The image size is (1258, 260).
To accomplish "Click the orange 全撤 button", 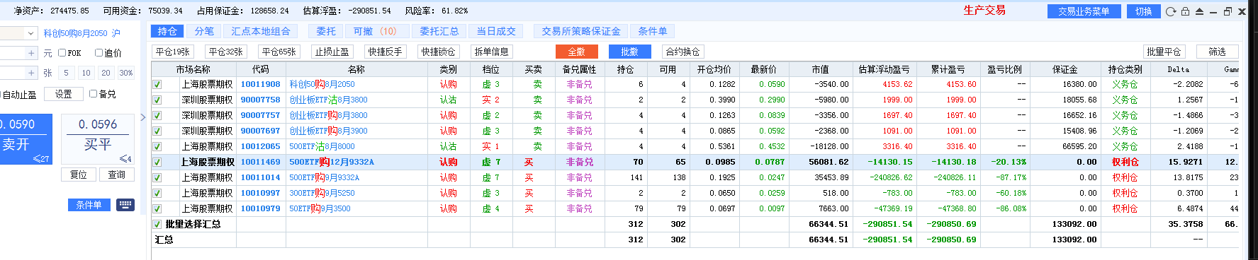I will (x=576, y=52).
